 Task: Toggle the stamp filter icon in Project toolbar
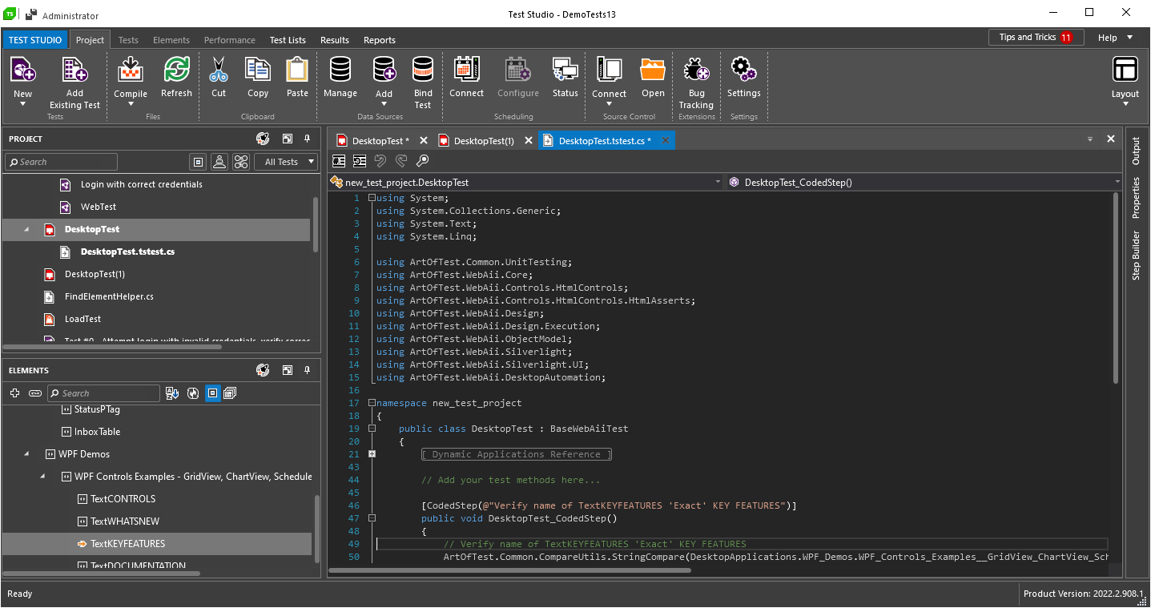pos(219,162)
